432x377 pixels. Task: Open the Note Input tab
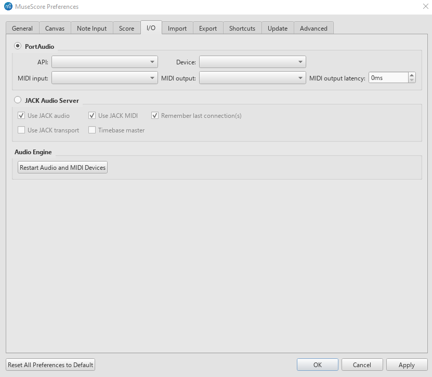(91, 28)
